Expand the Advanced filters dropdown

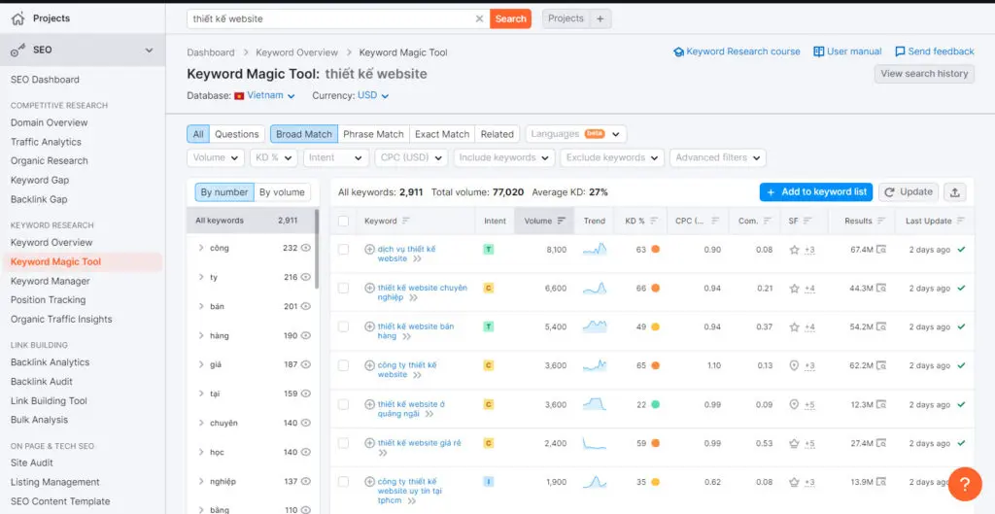(x=718, y=157)
